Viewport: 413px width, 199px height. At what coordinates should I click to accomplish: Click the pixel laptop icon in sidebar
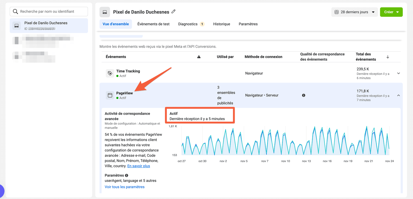(x=17, y=25)
